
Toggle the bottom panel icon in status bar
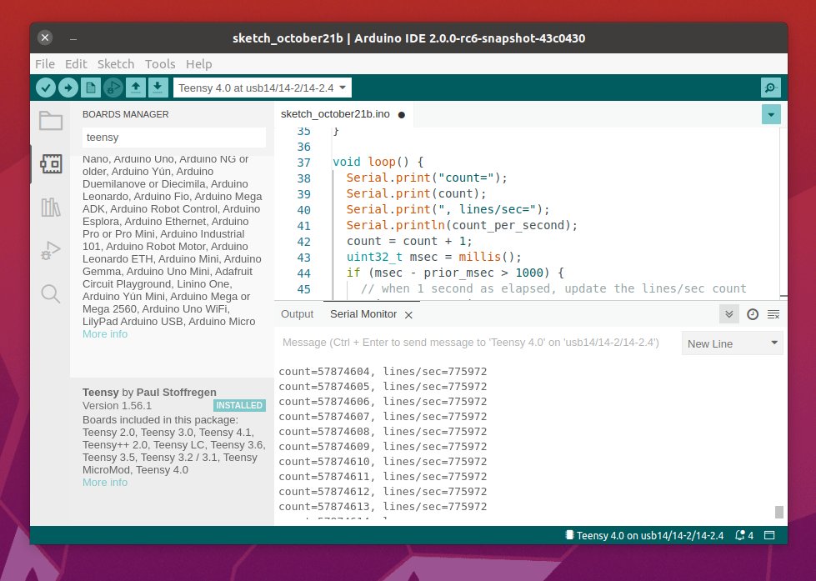coord(769,535)
